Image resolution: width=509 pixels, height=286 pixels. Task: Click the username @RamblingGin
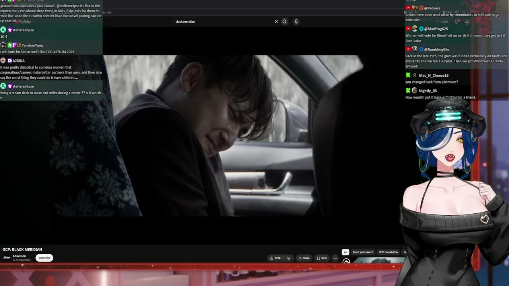pyautogui.click(x=436, y=49)
